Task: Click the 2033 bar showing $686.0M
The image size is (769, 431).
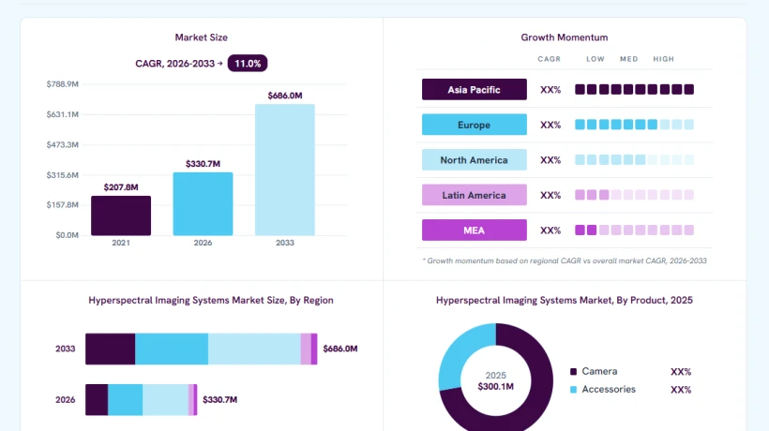Action: (x=285, y=170)
